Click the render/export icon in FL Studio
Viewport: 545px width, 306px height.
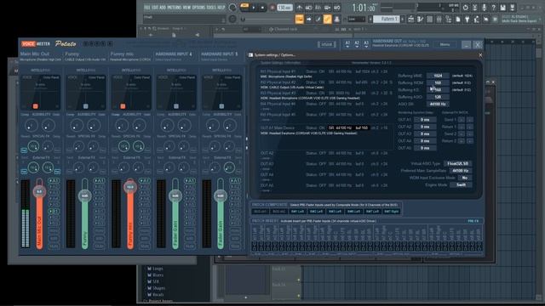513,8
